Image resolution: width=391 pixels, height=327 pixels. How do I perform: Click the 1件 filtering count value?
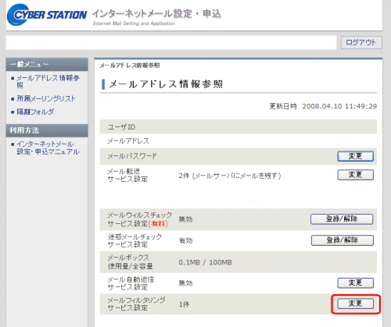(x=184, y=304)
